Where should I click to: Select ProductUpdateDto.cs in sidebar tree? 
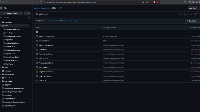tap(13, 50)
